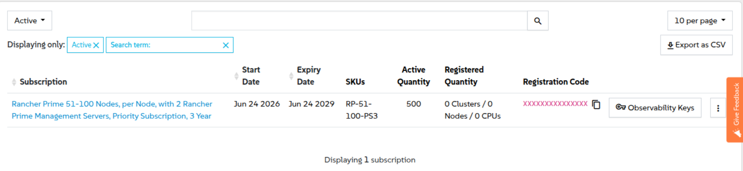Click the Registration Code column header

coord(555,82)
